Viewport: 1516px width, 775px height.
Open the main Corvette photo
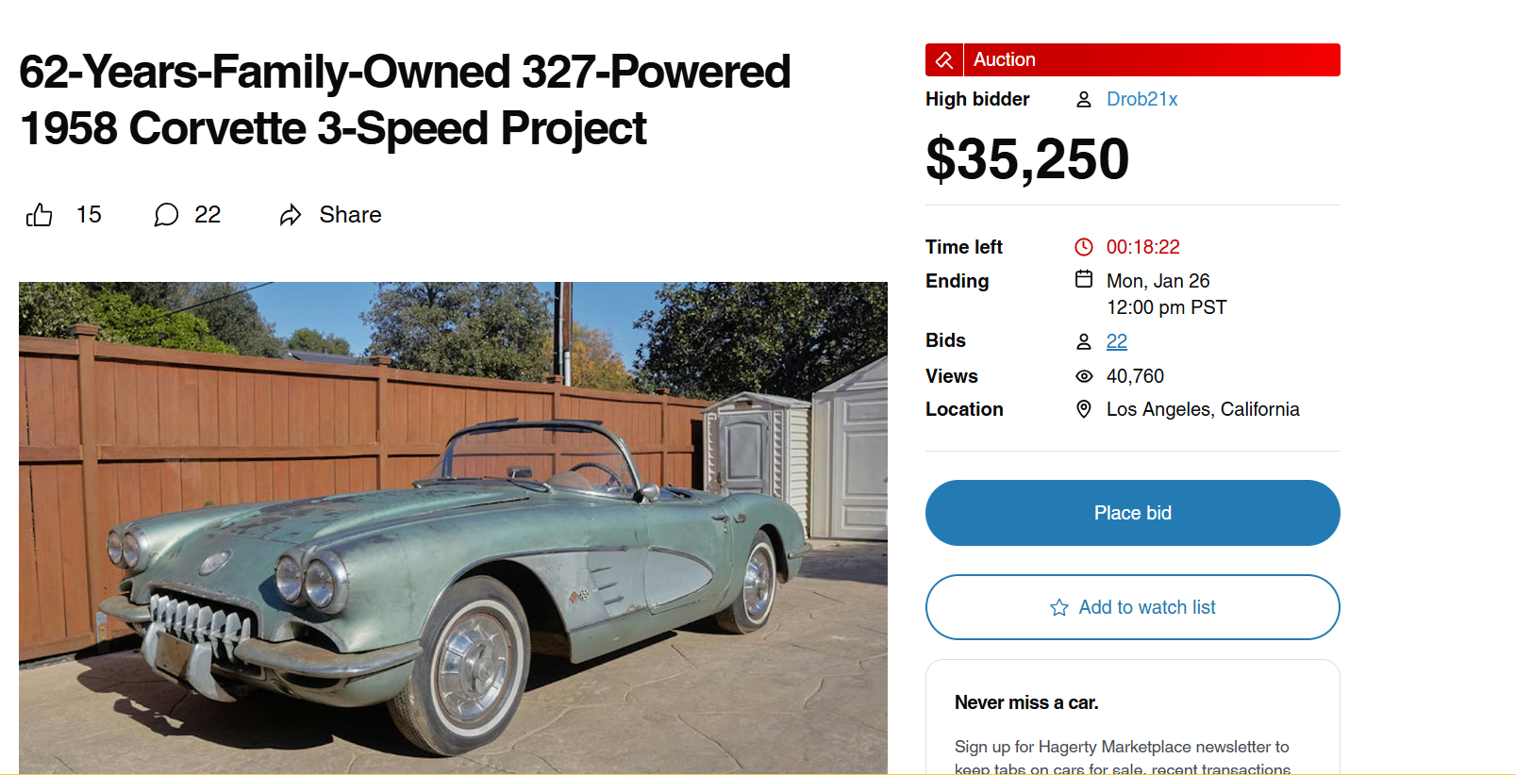[452, 528]
